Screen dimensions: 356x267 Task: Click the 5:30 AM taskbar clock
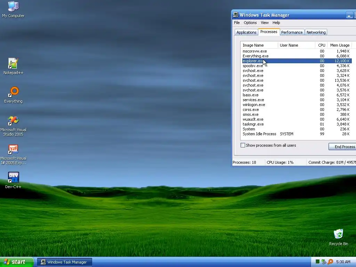pos(343,262)
